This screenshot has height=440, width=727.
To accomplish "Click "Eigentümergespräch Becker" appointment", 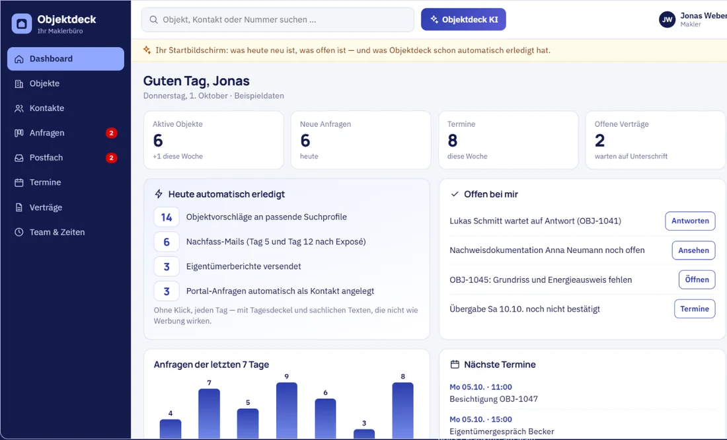I will click(502, 431).
